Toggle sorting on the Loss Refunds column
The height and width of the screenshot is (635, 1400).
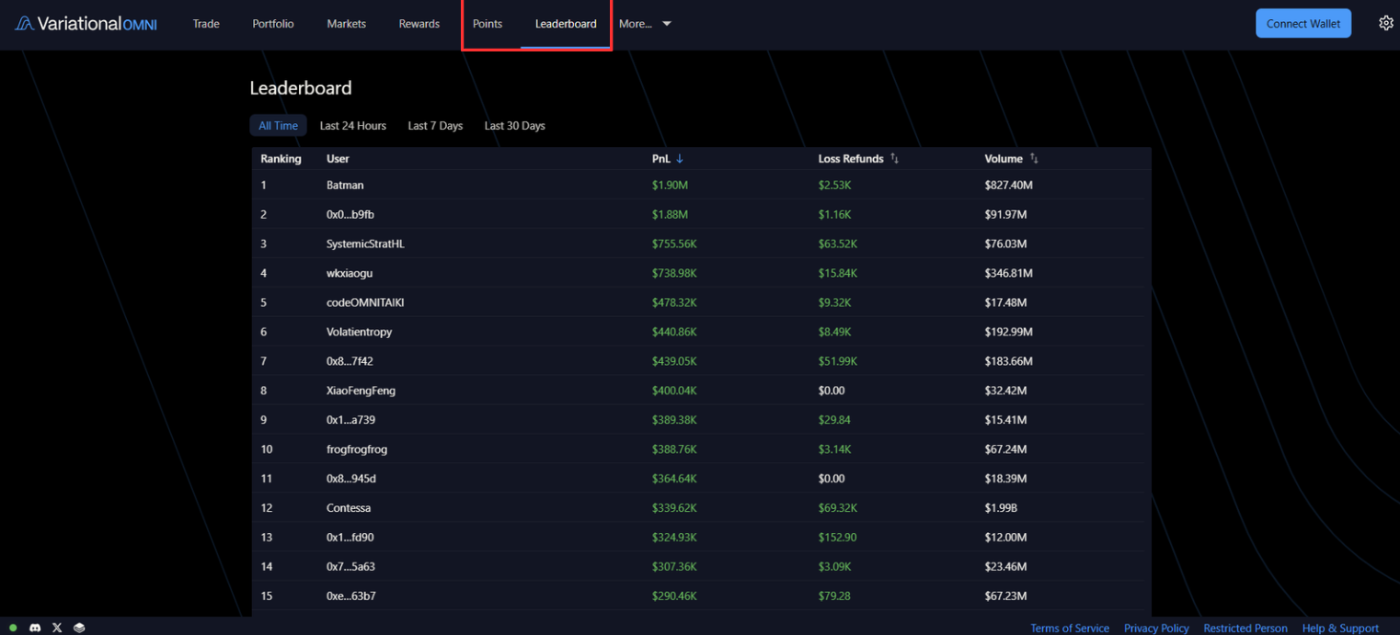[x=893, y=158]
